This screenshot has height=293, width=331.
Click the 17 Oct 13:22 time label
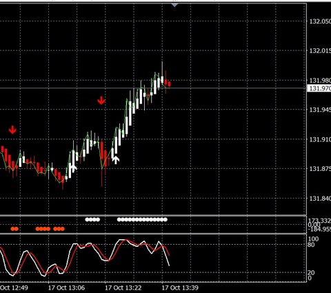(x=123, y=287)
